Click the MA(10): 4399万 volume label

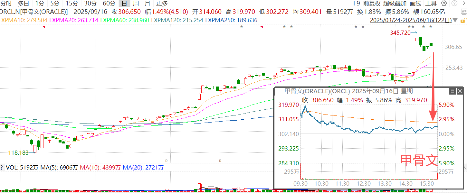pos(100,168)
